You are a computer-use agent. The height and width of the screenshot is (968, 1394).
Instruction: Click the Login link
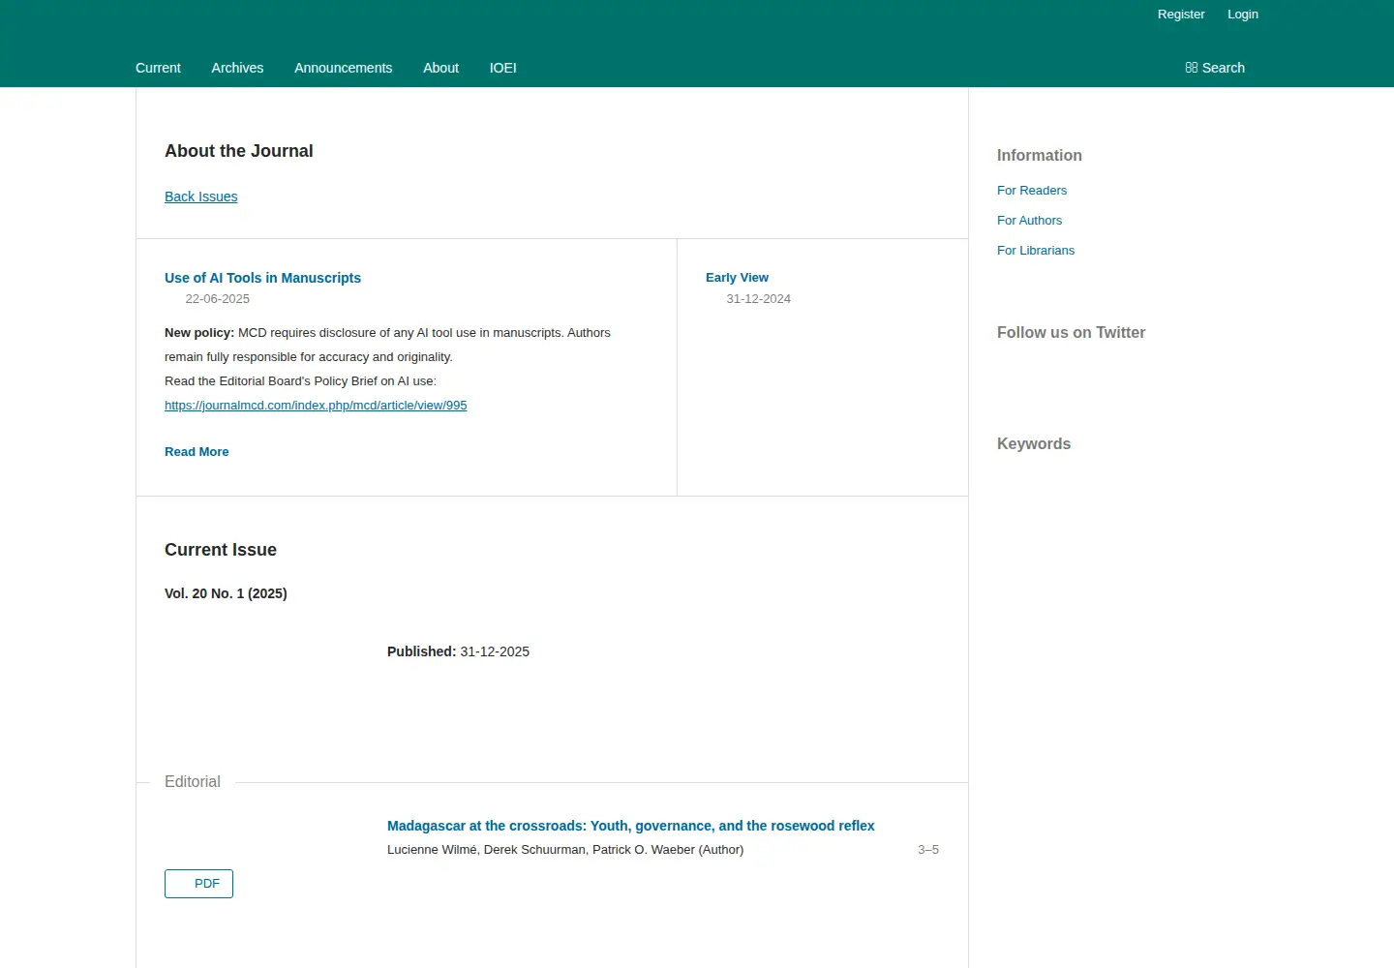coord(1243,15)
